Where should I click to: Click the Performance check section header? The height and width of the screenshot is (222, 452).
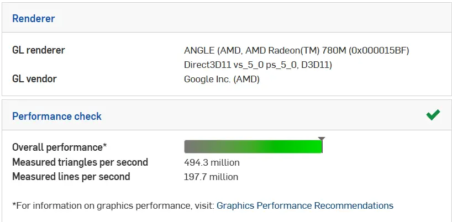pyautogui.click(x=57, y=117)
